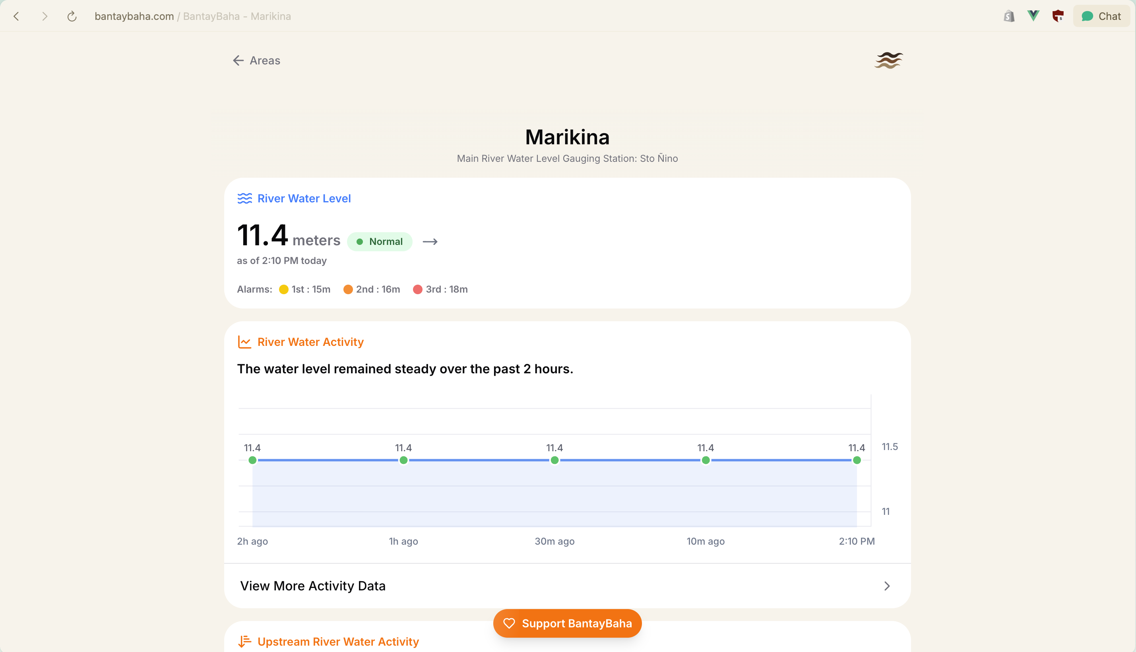Select the 2:10 PM data point on chart
Screen dimensions: 1136x652
click(x=857, y=460)
